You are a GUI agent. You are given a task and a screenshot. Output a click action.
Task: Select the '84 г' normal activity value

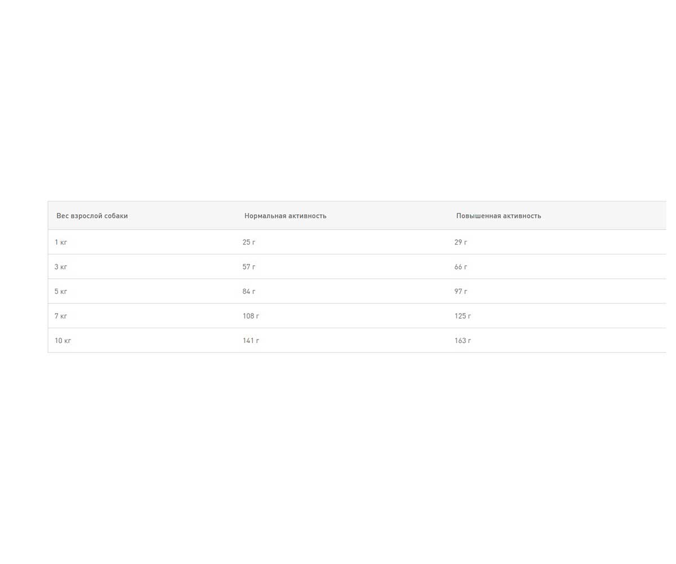tap(249, 292)
